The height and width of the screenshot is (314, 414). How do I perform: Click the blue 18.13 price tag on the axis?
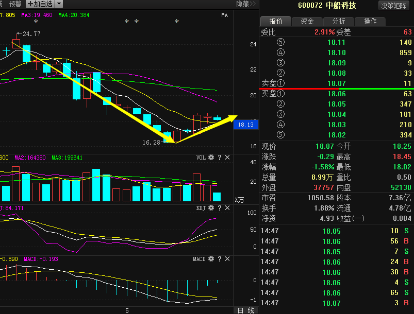246,125
